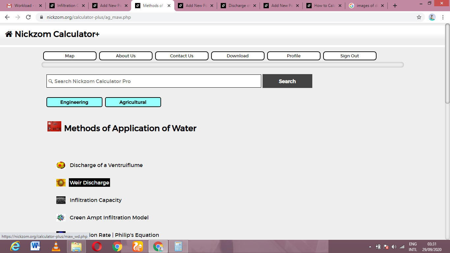The height and width of the screenshot is (253, 450).
Task: Click the Download navigation button
Action: 238,56
